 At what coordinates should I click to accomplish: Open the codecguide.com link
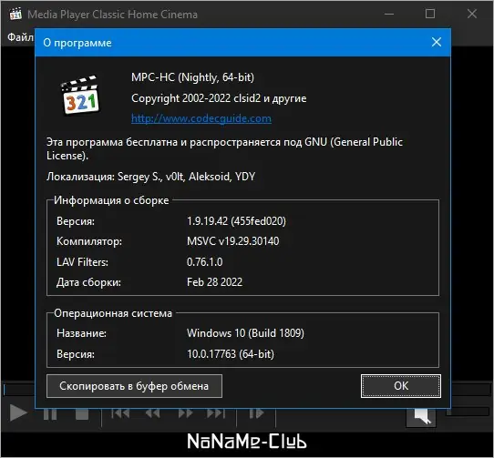201,118
